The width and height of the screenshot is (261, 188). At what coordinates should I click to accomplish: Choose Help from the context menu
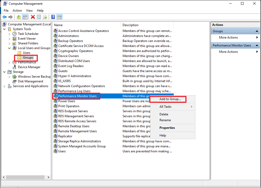click(x=172, y=135)
